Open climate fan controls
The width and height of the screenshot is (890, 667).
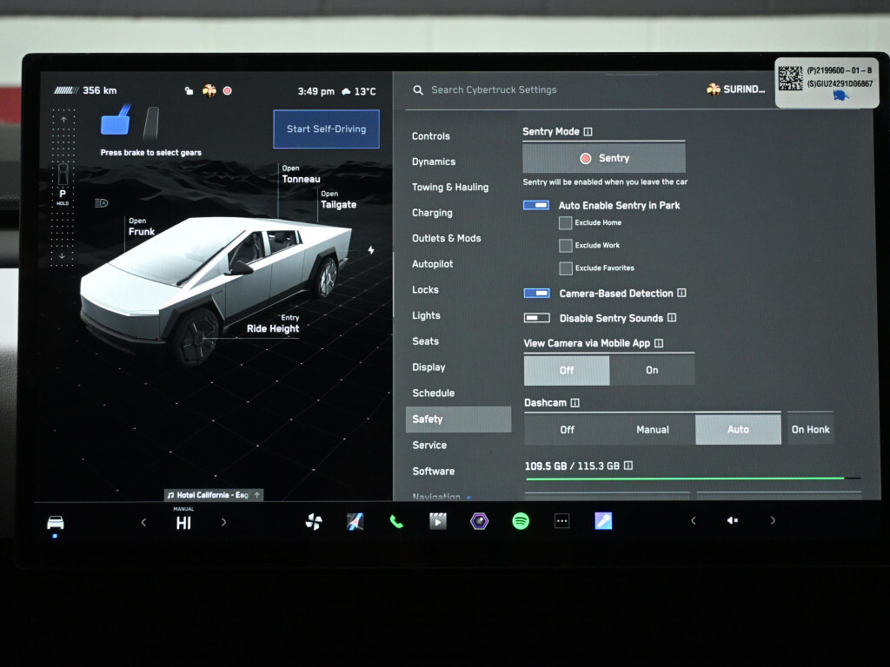[314, 521]
